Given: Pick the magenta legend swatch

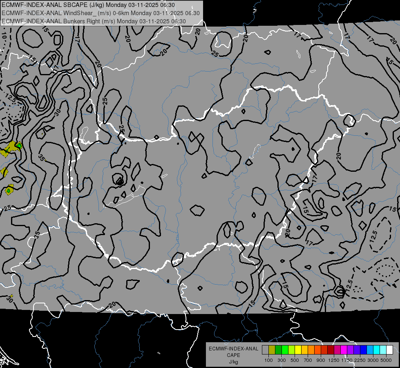Looking at the screenshot, I should pos(344,350).
